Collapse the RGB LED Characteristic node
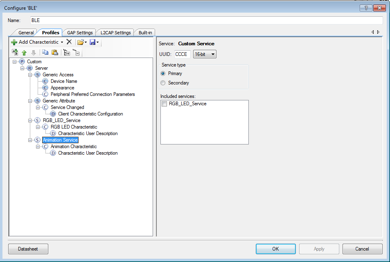Image resolution: width=390 pixels, height=262 pixels. [x=38, y=127]
